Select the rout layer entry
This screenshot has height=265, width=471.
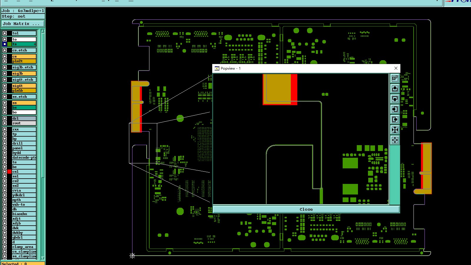pos(24,123)
